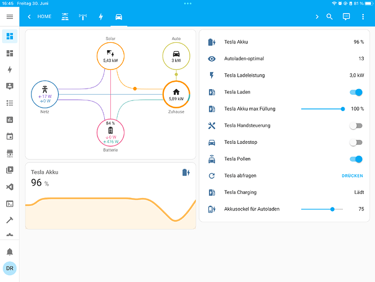Click the 96 % Tesla Akku card value
The image size is (375, 282).
tap(40, 183)
